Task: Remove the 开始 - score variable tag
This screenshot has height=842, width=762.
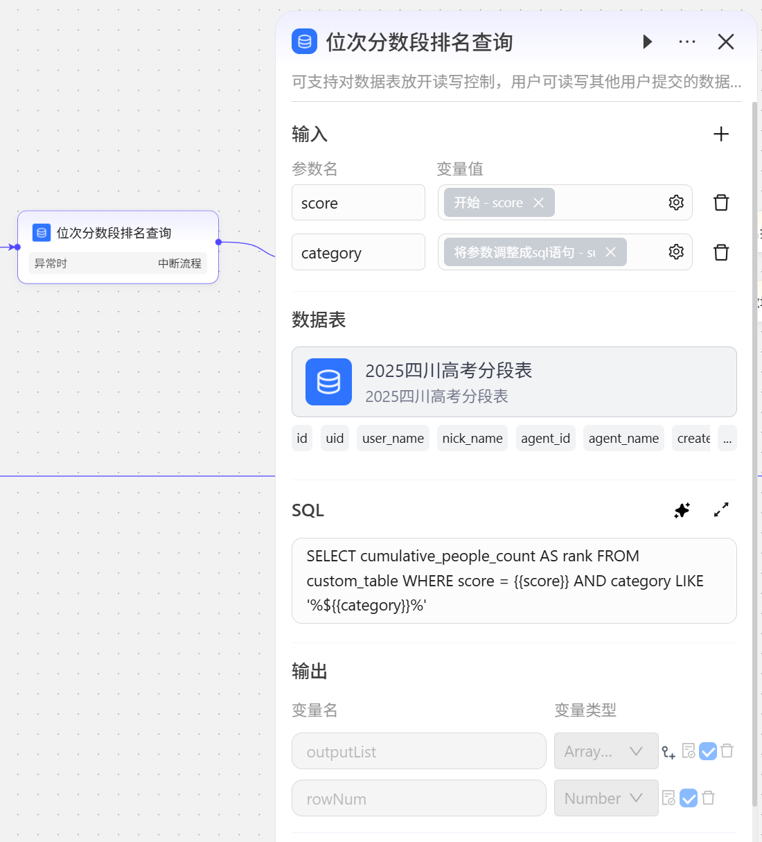Action: click(x=538, y=202)
